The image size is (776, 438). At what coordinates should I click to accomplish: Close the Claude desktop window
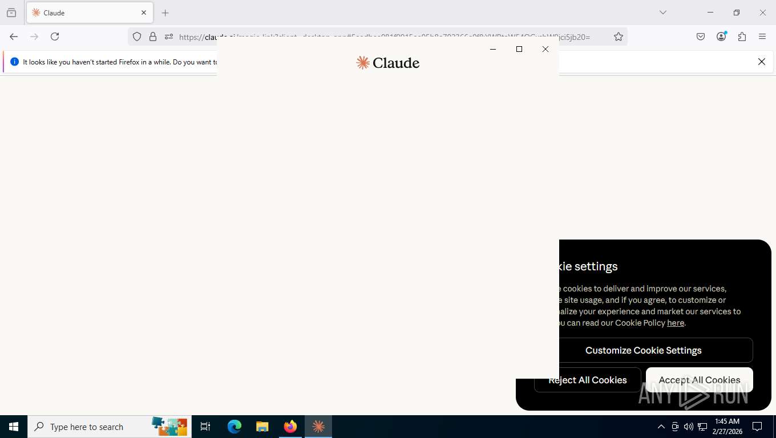545,49
